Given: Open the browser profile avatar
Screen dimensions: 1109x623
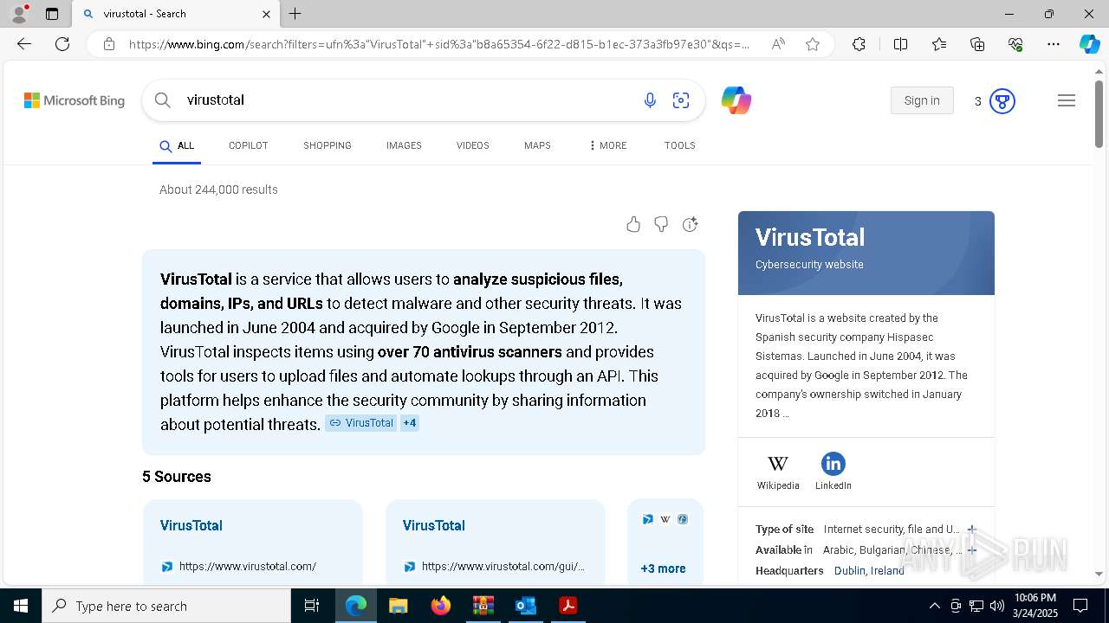Looking at the screenshot, I should (x=19, y=14).
